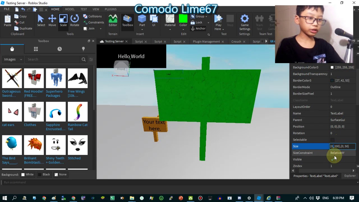
Task: Expand Part type dropdown arrow
Action: click(x=142, y=29)
